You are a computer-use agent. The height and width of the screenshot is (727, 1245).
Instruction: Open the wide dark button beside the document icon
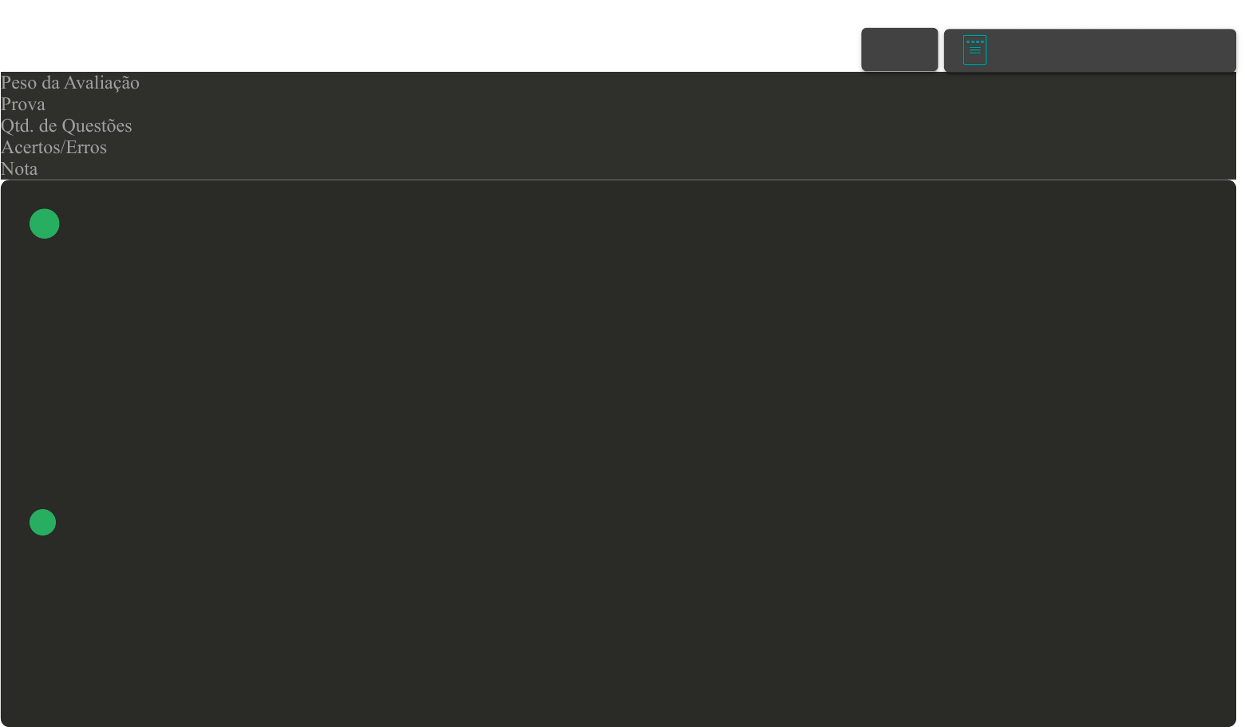tap(1090, 50)
